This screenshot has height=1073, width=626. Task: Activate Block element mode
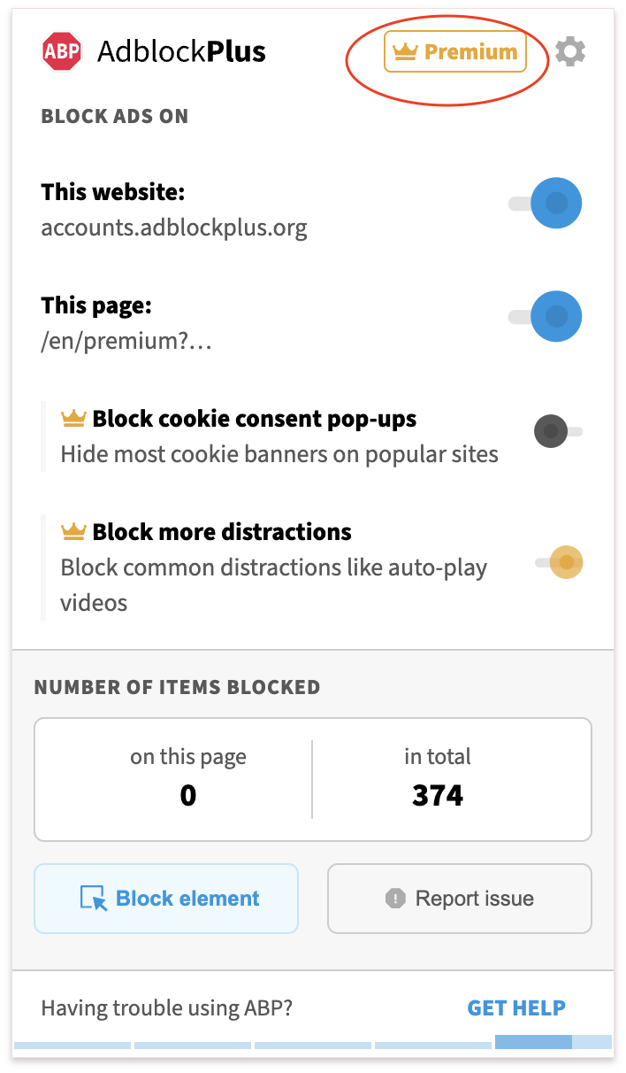click(165, 898)
